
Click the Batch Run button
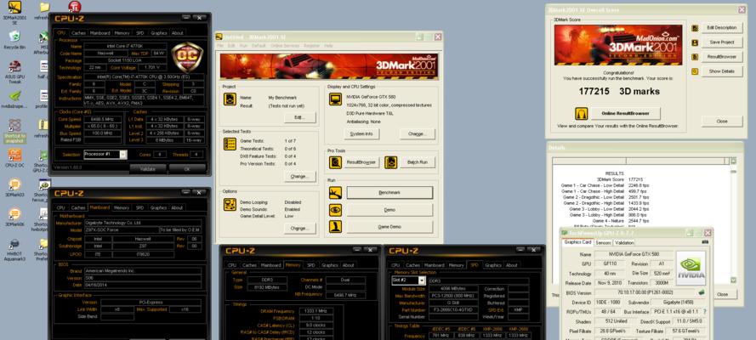coord(418,162)
